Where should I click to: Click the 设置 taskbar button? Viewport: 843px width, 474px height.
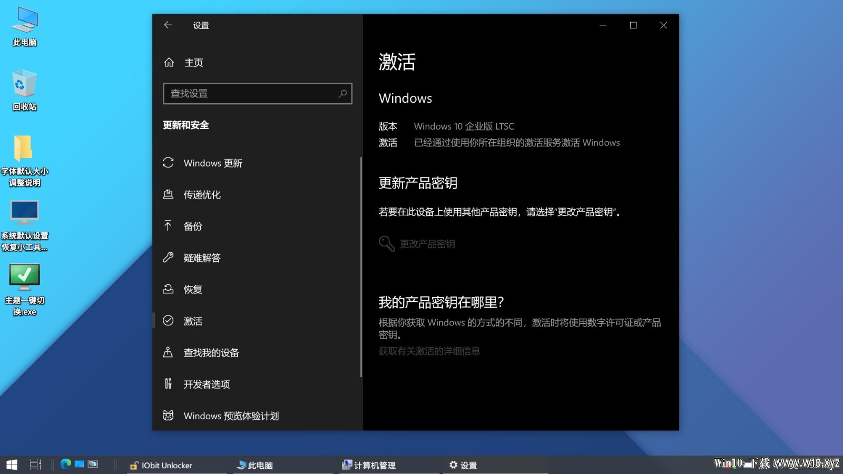coord(495,465)
